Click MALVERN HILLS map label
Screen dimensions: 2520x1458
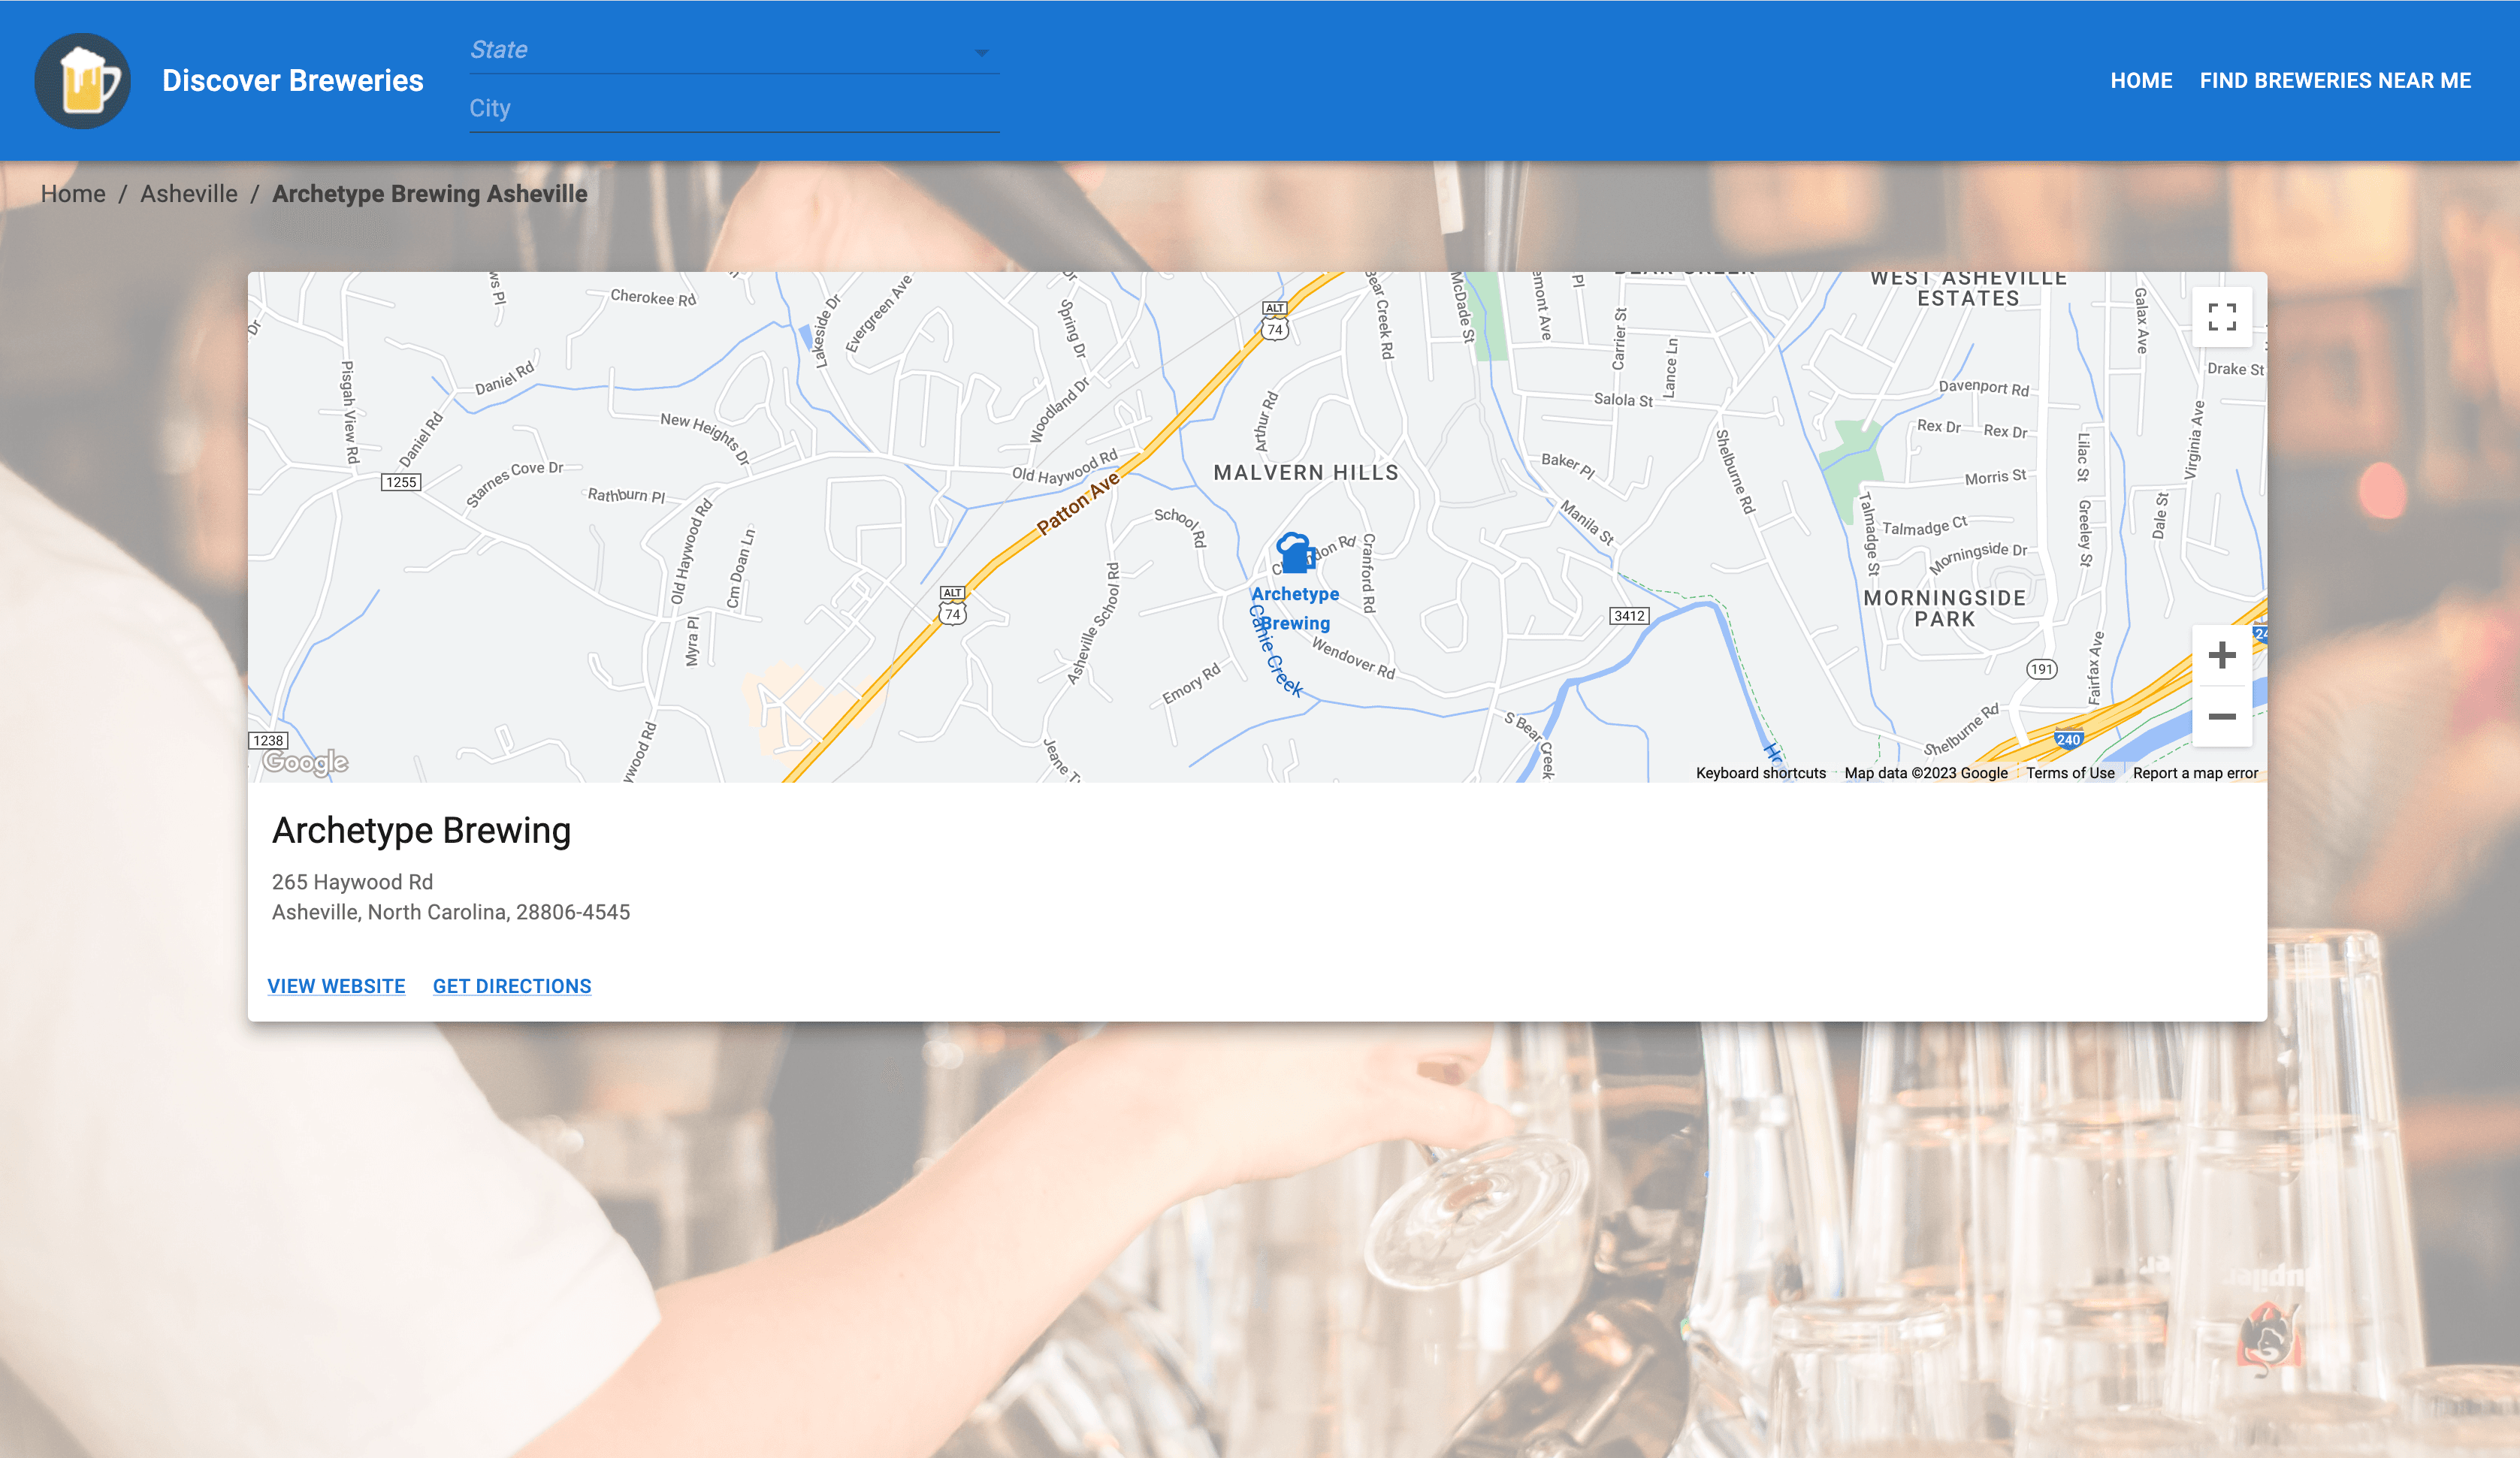click(1306, 473)
